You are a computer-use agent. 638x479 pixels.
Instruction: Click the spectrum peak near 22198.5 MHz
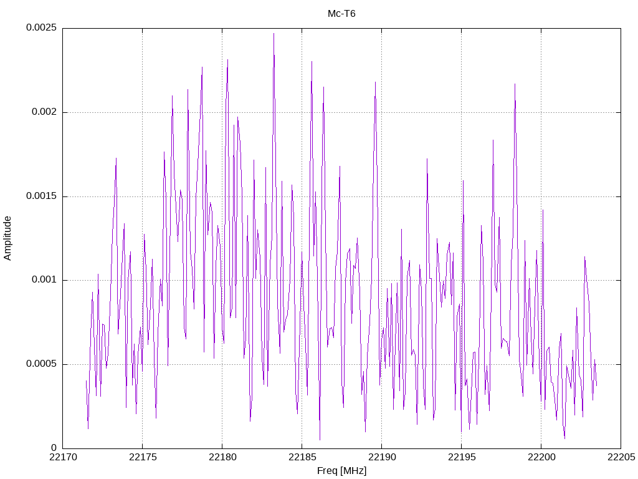click(x=515, y=84)
